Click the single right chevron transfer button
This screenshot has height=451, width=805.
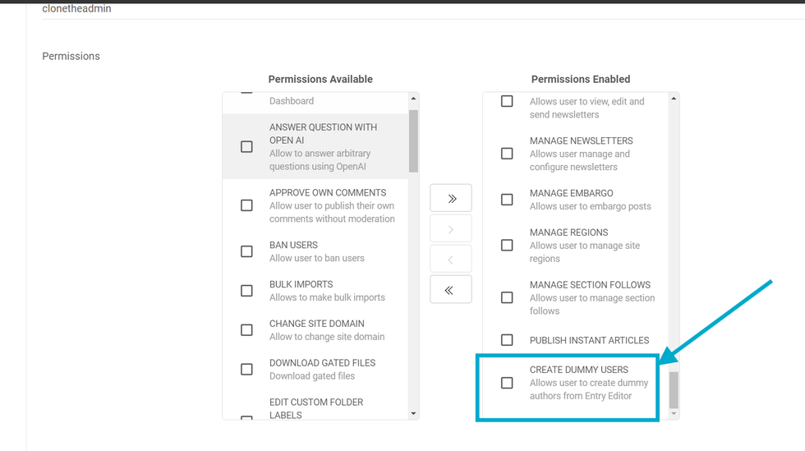[451, 229]
